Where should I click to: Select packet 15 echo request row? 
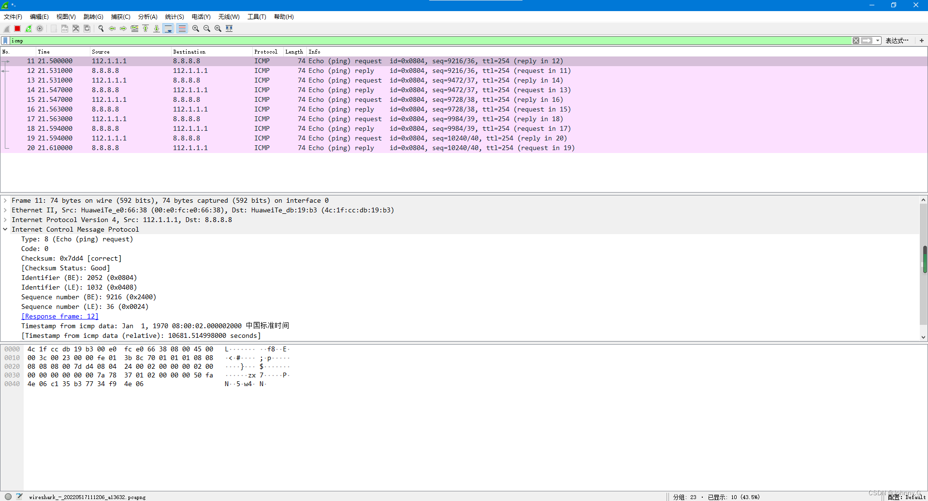[464, 99]
